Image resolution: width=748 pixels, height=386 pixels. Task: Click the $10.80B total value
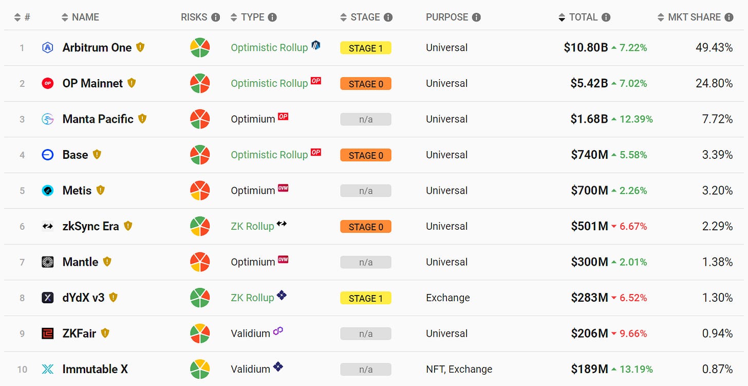pos(586,48)
